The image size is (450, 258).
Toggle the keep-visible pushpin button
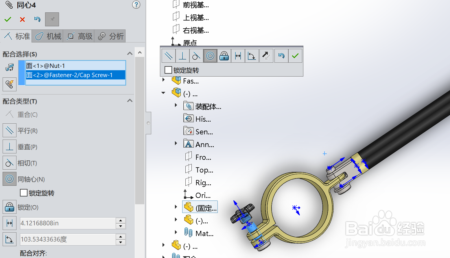[52, 19]
